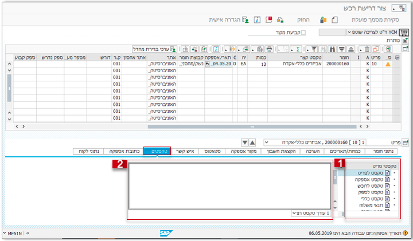Open the document type dropdown YCM
Image resolution: width=413 pixels, height=241 pixels.
[372, 32]
